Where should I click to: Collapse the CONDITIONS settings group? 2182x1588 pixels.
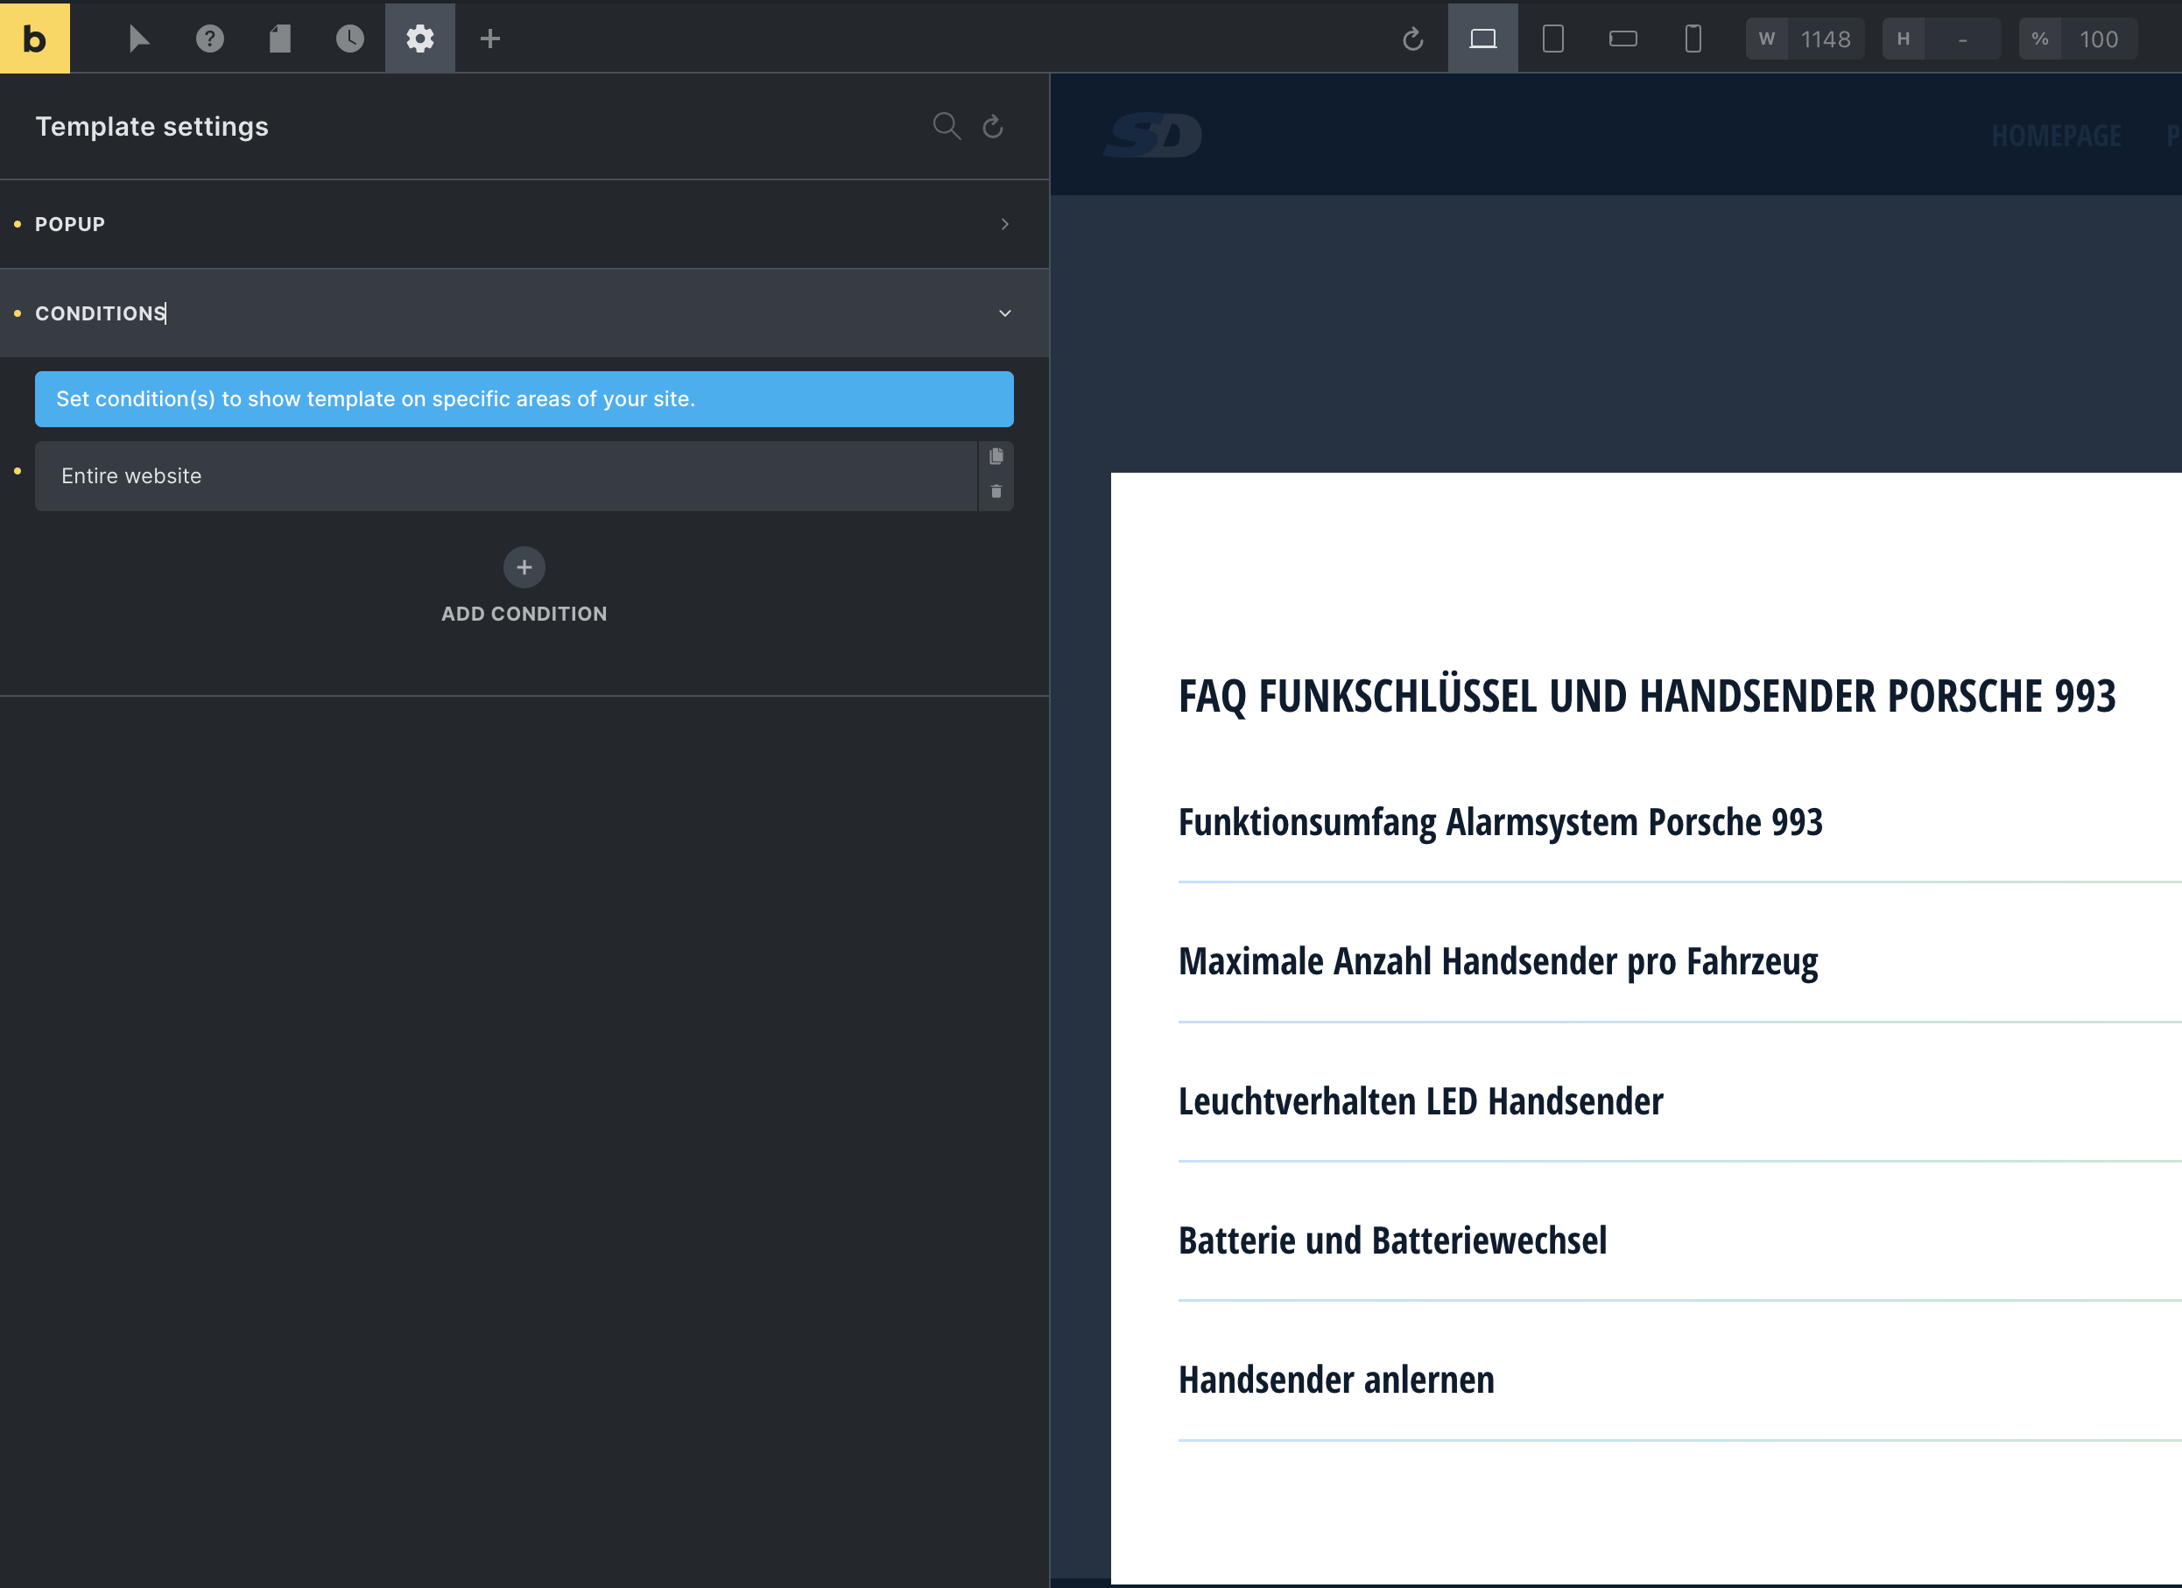(524, 313)
